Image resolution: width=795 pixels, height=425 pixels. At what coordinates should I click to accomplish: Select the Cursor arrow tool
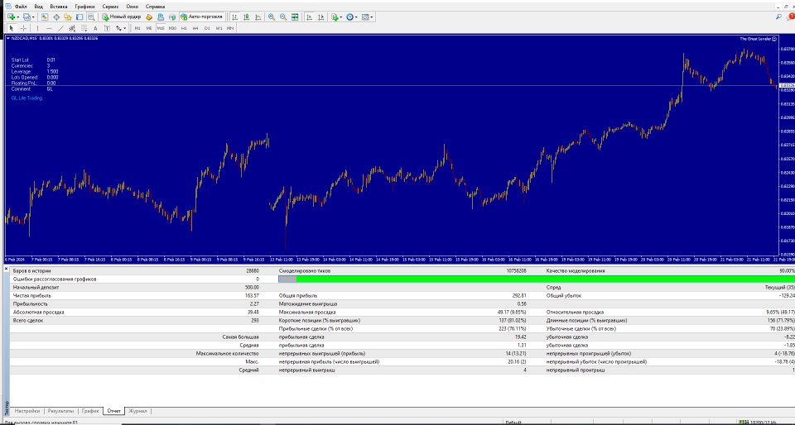pyautogui.click(x=11, y=28)
